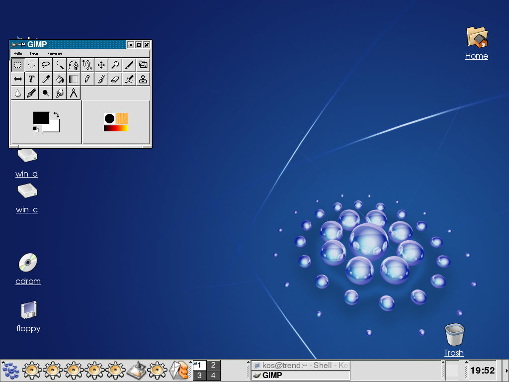Select the Rectangle Select tool

click(x=18, y=65)
